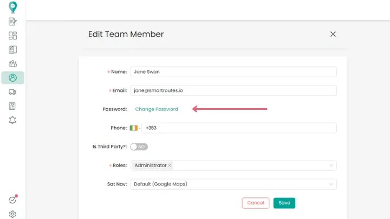Click the Change Password link

pos(157,109)
